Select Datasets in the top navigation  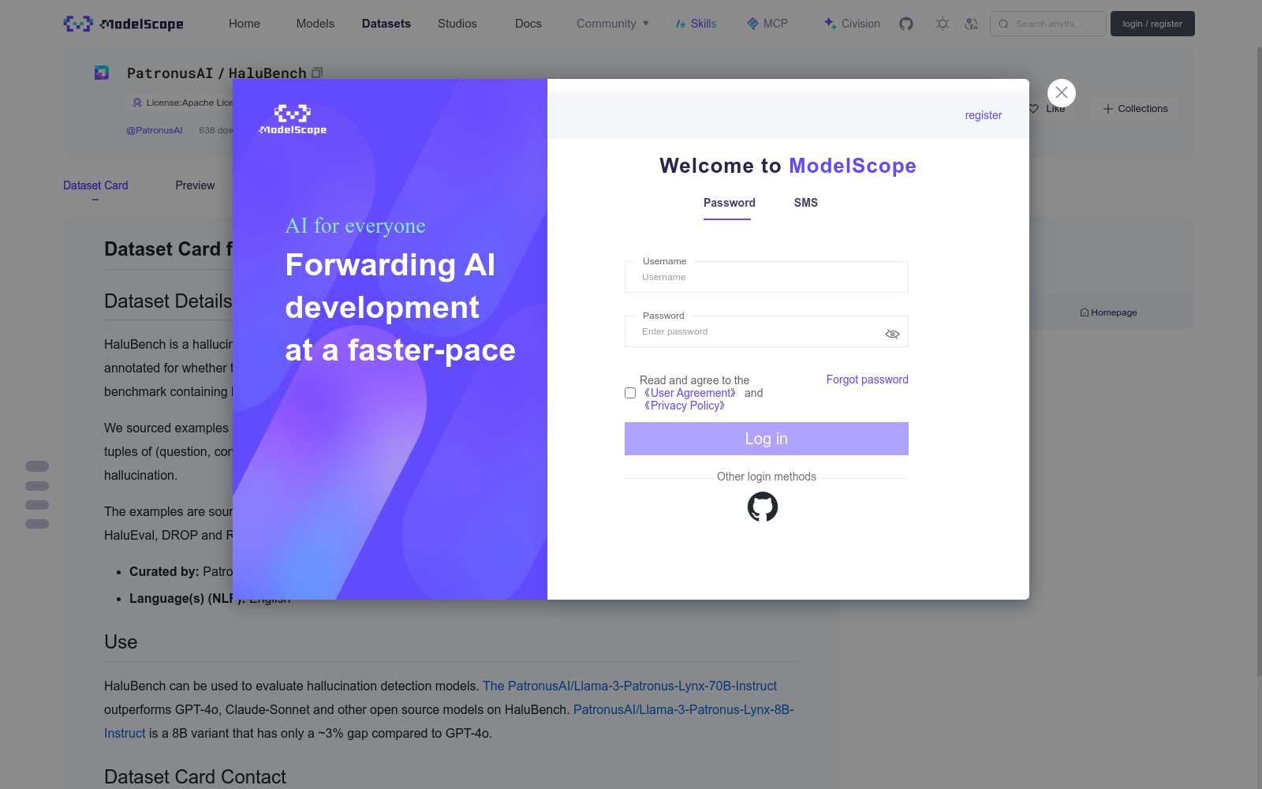point(386,24)
